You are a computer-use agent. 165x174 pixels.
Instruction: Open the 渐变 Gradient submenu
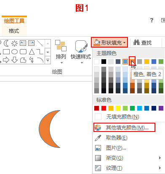click(114, 158)
